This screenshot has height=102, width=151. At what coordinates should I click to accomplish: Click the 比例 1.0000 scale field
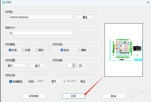coord(43,81)
